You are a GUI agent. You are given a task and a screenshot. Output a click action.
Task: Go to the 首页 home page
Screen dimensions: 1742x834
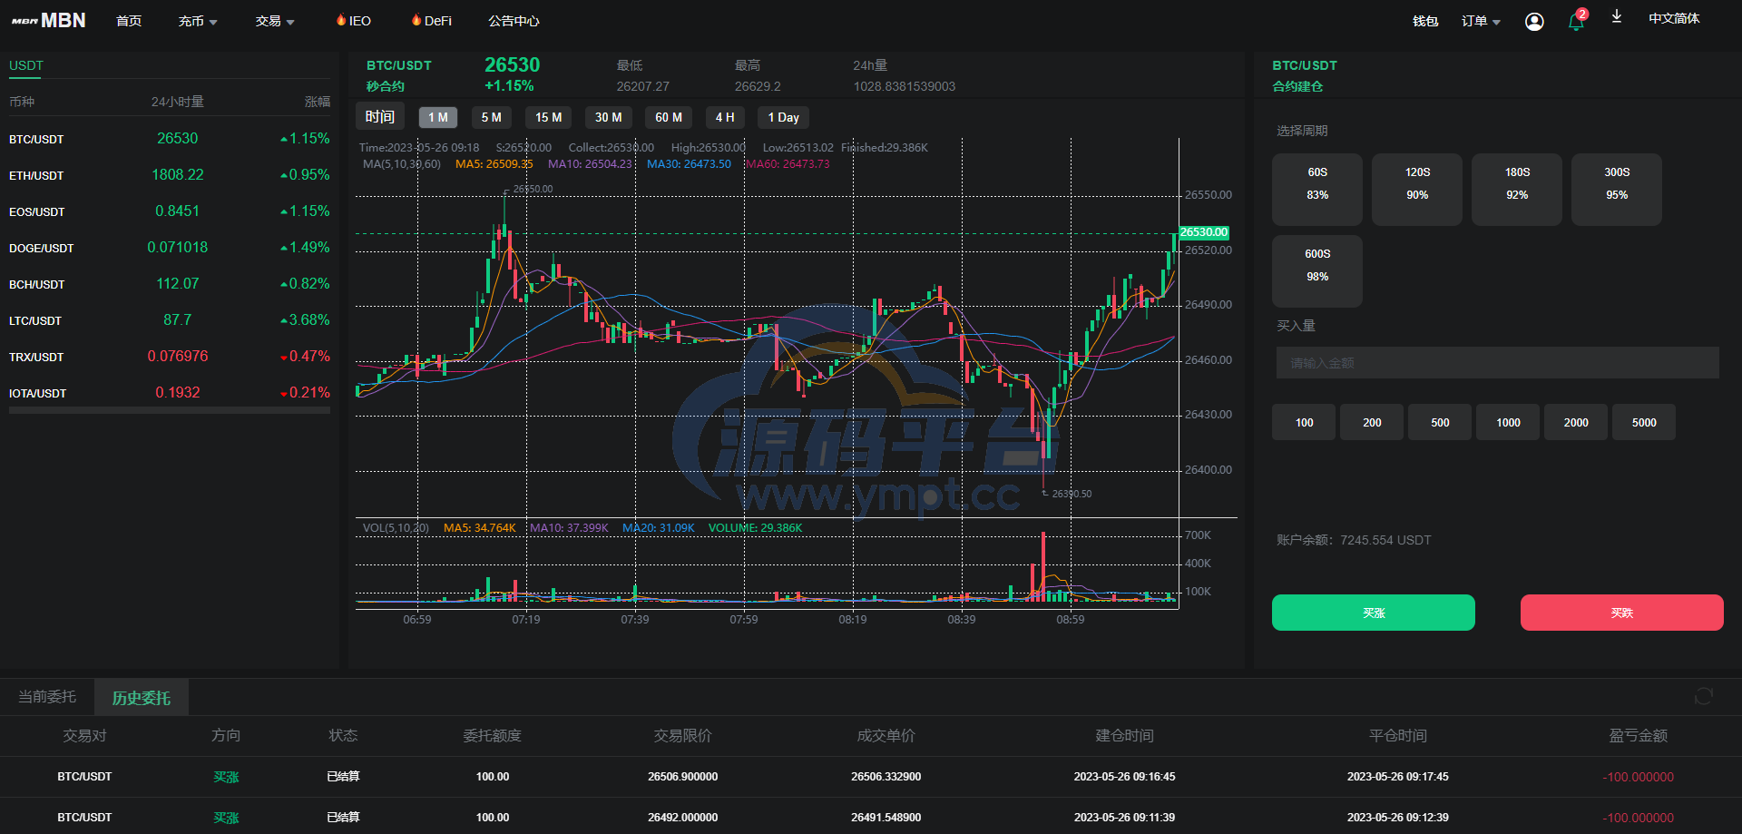tap(129, 21)
